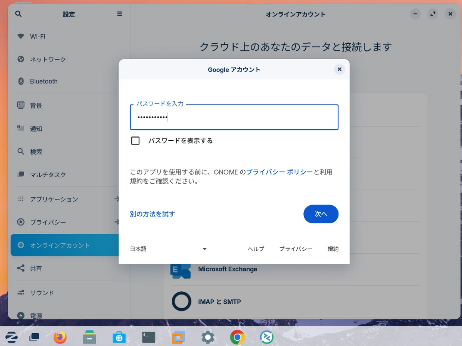
Task: Click the search icon in Settings header
Action: tap(18, 14)
